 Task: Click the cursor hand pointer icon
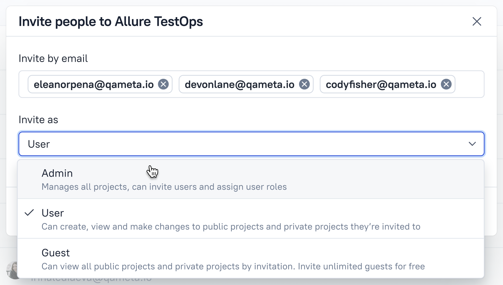point(153,171)
